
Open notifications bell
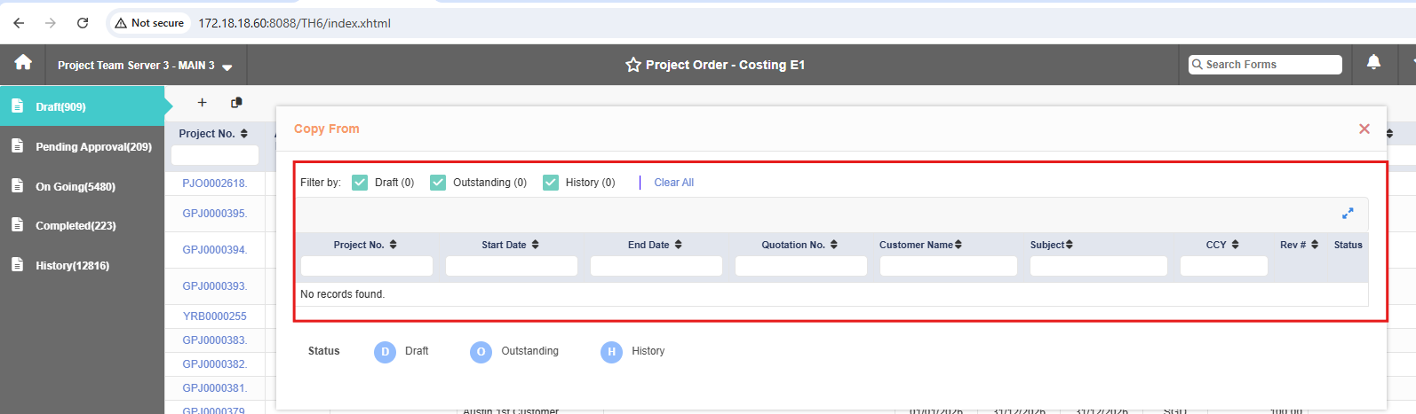pyautogui.click(x=1373, y=62)
